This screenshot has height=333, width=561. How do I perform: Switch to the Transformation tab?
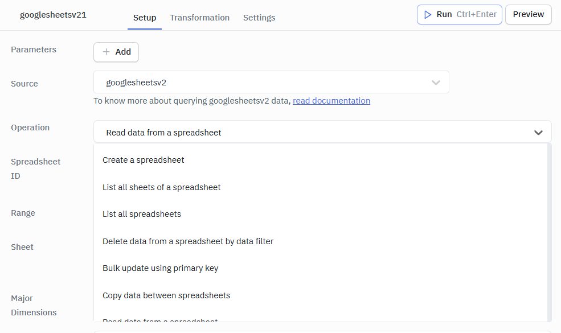click(x=199, y=18)
